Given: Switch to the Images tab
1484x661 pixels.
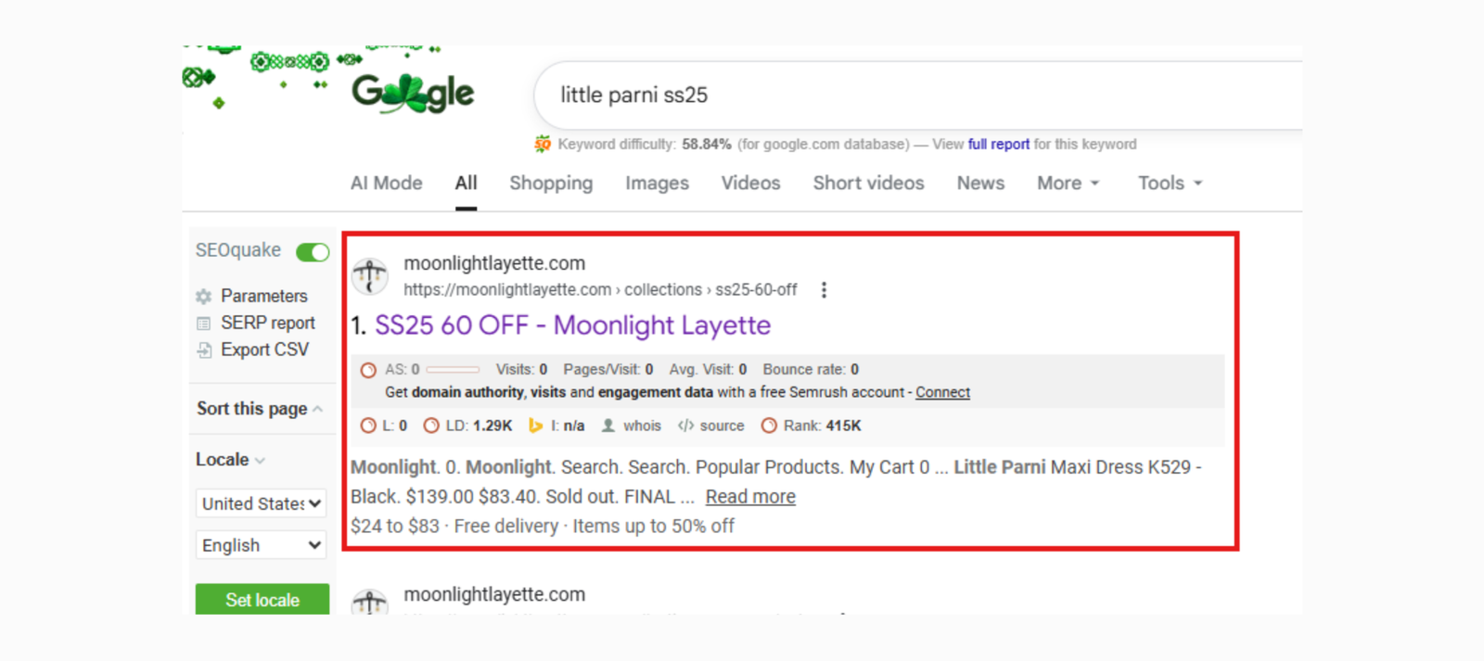Looking at the screenshot, I should (657, 184).
